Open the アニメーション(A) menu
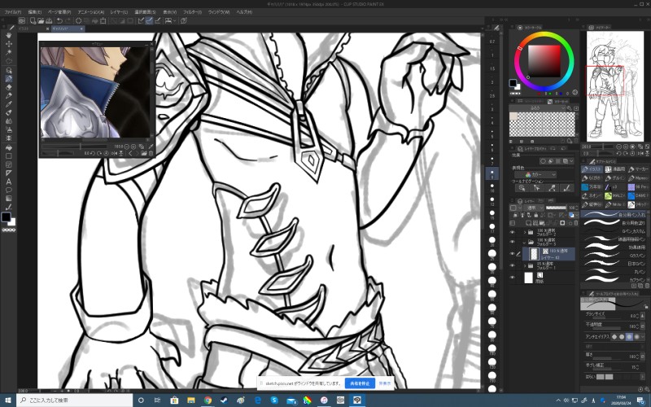The width and height of the screenshot is (651, 407). [91, 12]
